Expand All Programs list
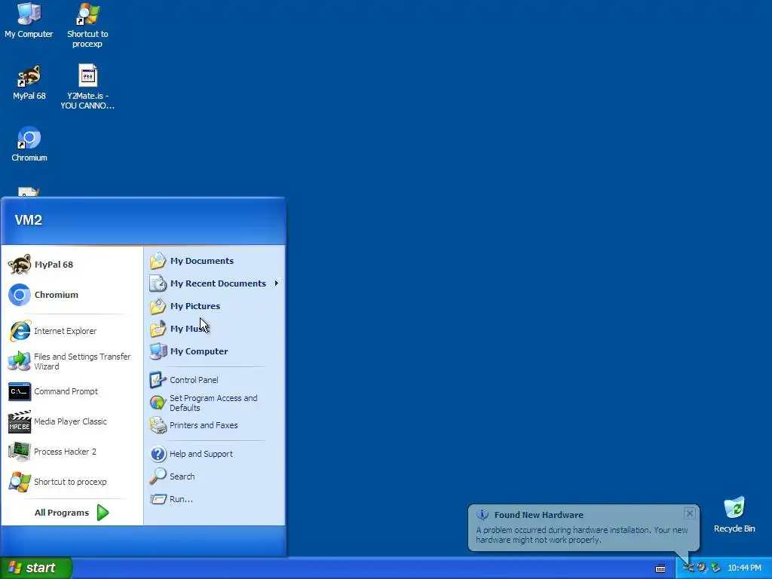 coord(72,513)
